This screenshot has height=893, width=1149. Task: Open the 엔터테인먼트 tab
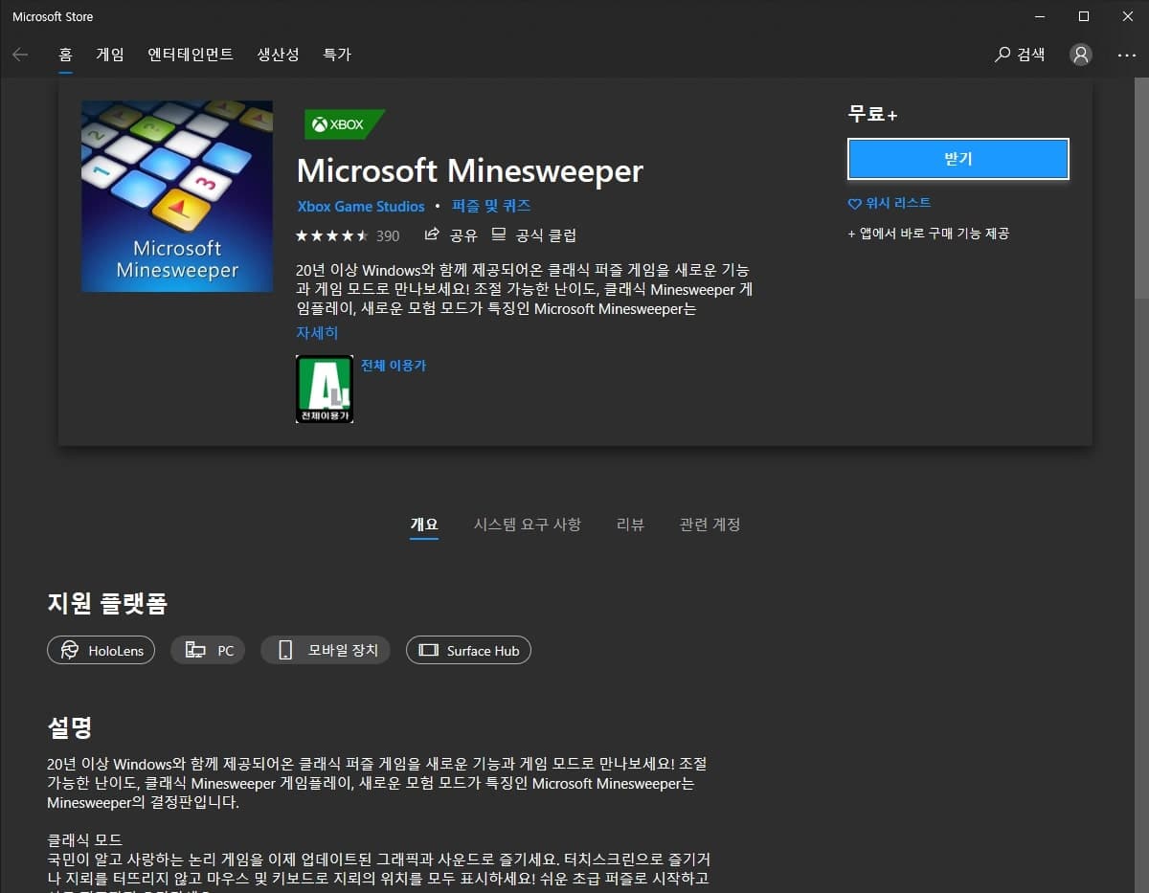tap(191, 55)
